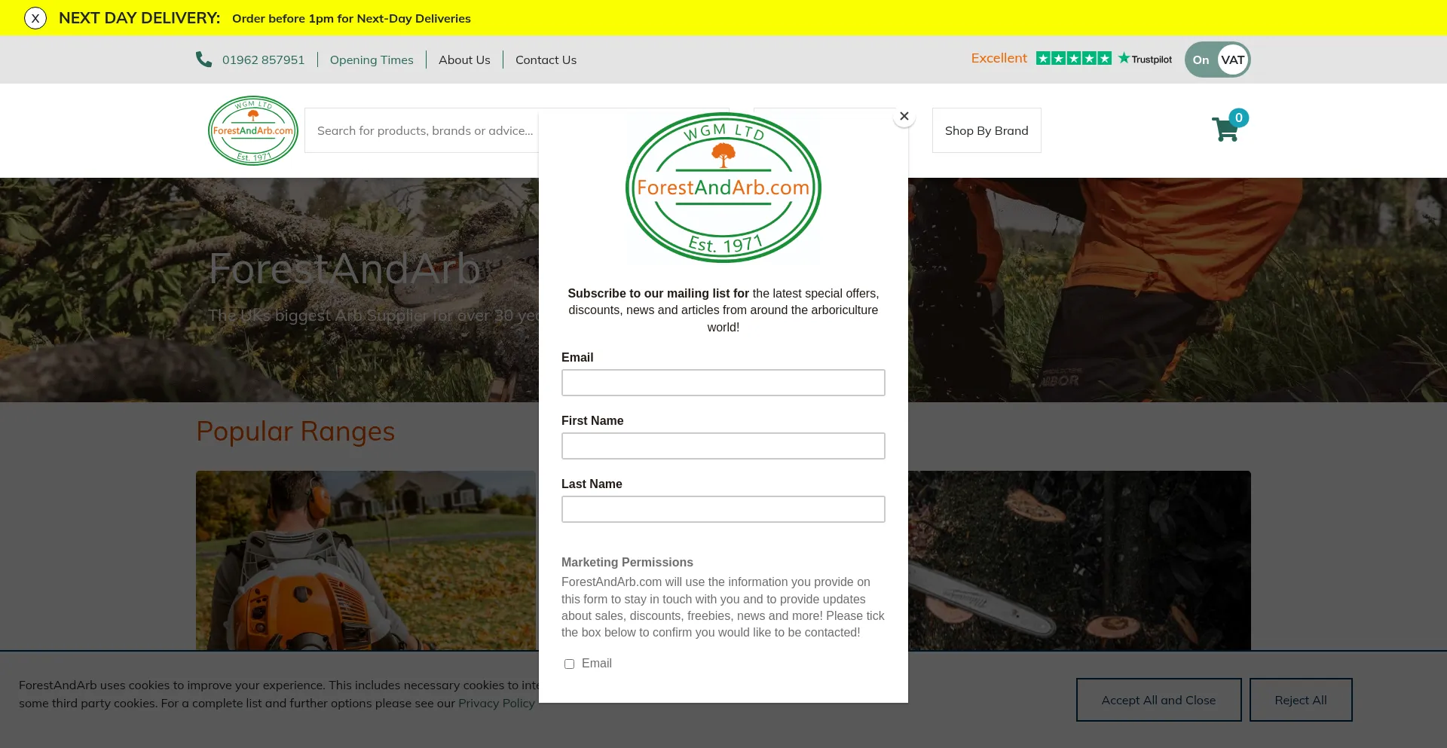
Task: Open the Shop By Brand menu
Action: point(986,130)
